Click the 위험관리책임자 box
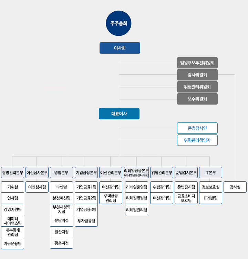248x259 pixels. [197, 140]
